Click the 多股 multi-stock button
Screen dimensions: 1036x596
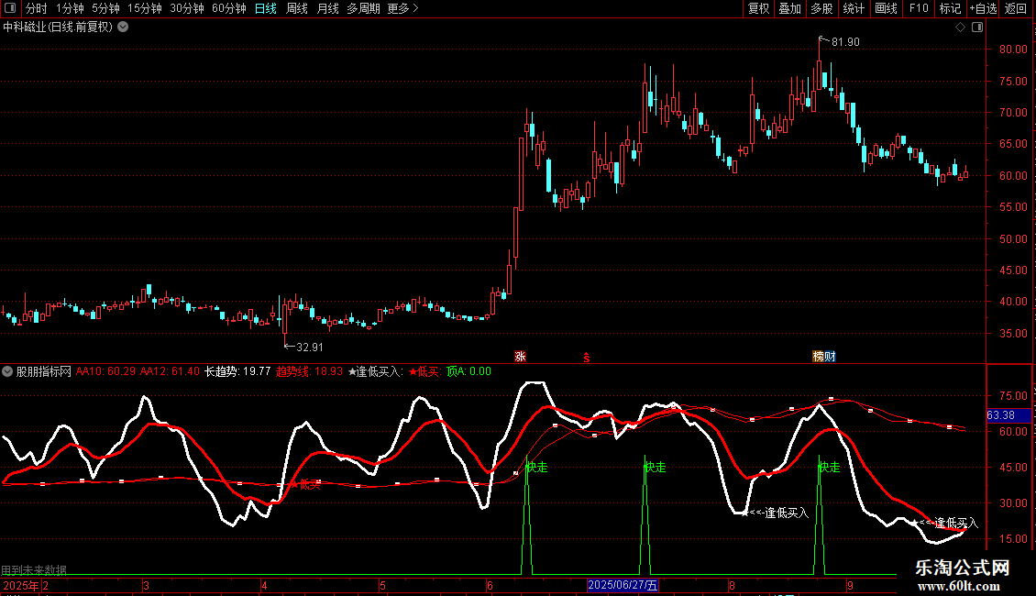tap(821, 8)
